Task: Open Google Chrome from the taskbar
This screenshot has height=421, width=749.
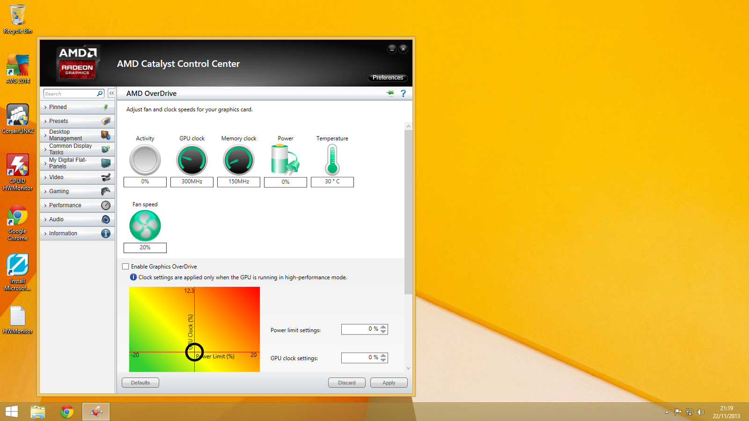Action: pos(66,412)
